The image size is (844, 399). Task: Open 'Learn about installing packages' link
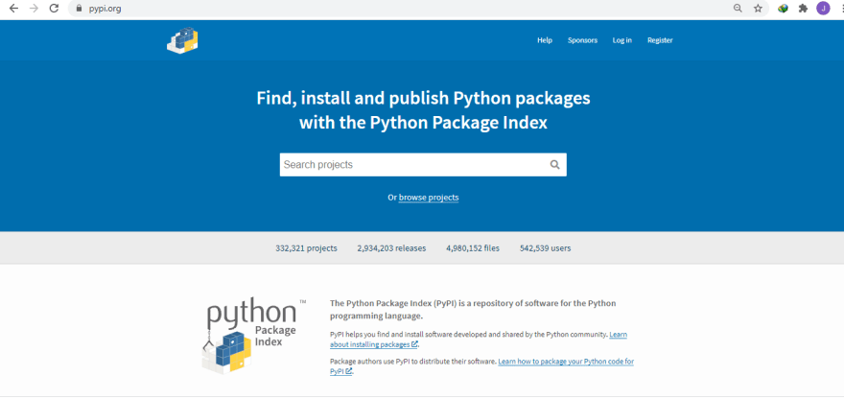click(479, 340)
